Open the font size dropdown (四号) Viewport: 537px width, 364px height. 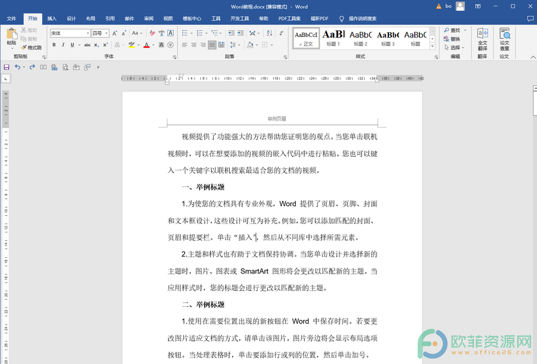(107, 33)
